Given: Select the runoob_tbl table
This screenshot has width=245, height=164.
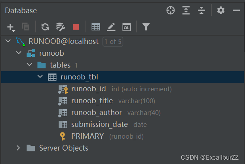Looking at the screenshot, I should coord(80,77).
